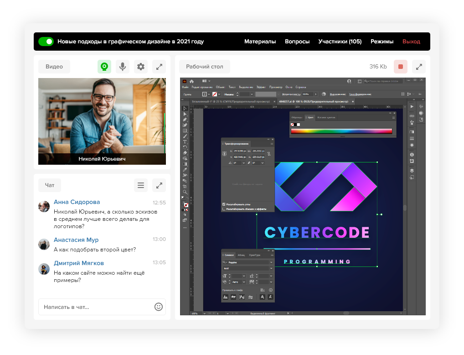The height and width of the screenshot is (355, 464).
Task: Click the red Выход link
Action: 411,42
